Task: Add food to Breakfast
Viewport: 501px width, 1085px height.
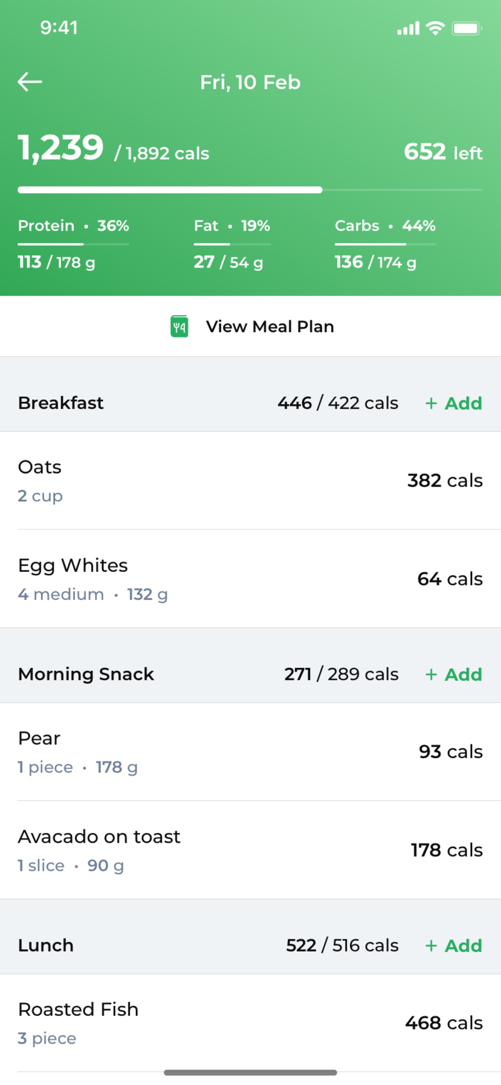Action: tap(453, 403)
